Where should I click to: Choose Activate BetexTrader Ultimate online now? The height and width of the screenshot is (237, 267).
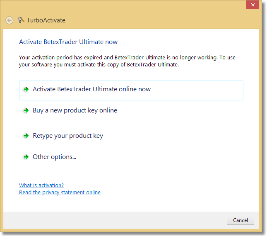(x=91, y=89)
